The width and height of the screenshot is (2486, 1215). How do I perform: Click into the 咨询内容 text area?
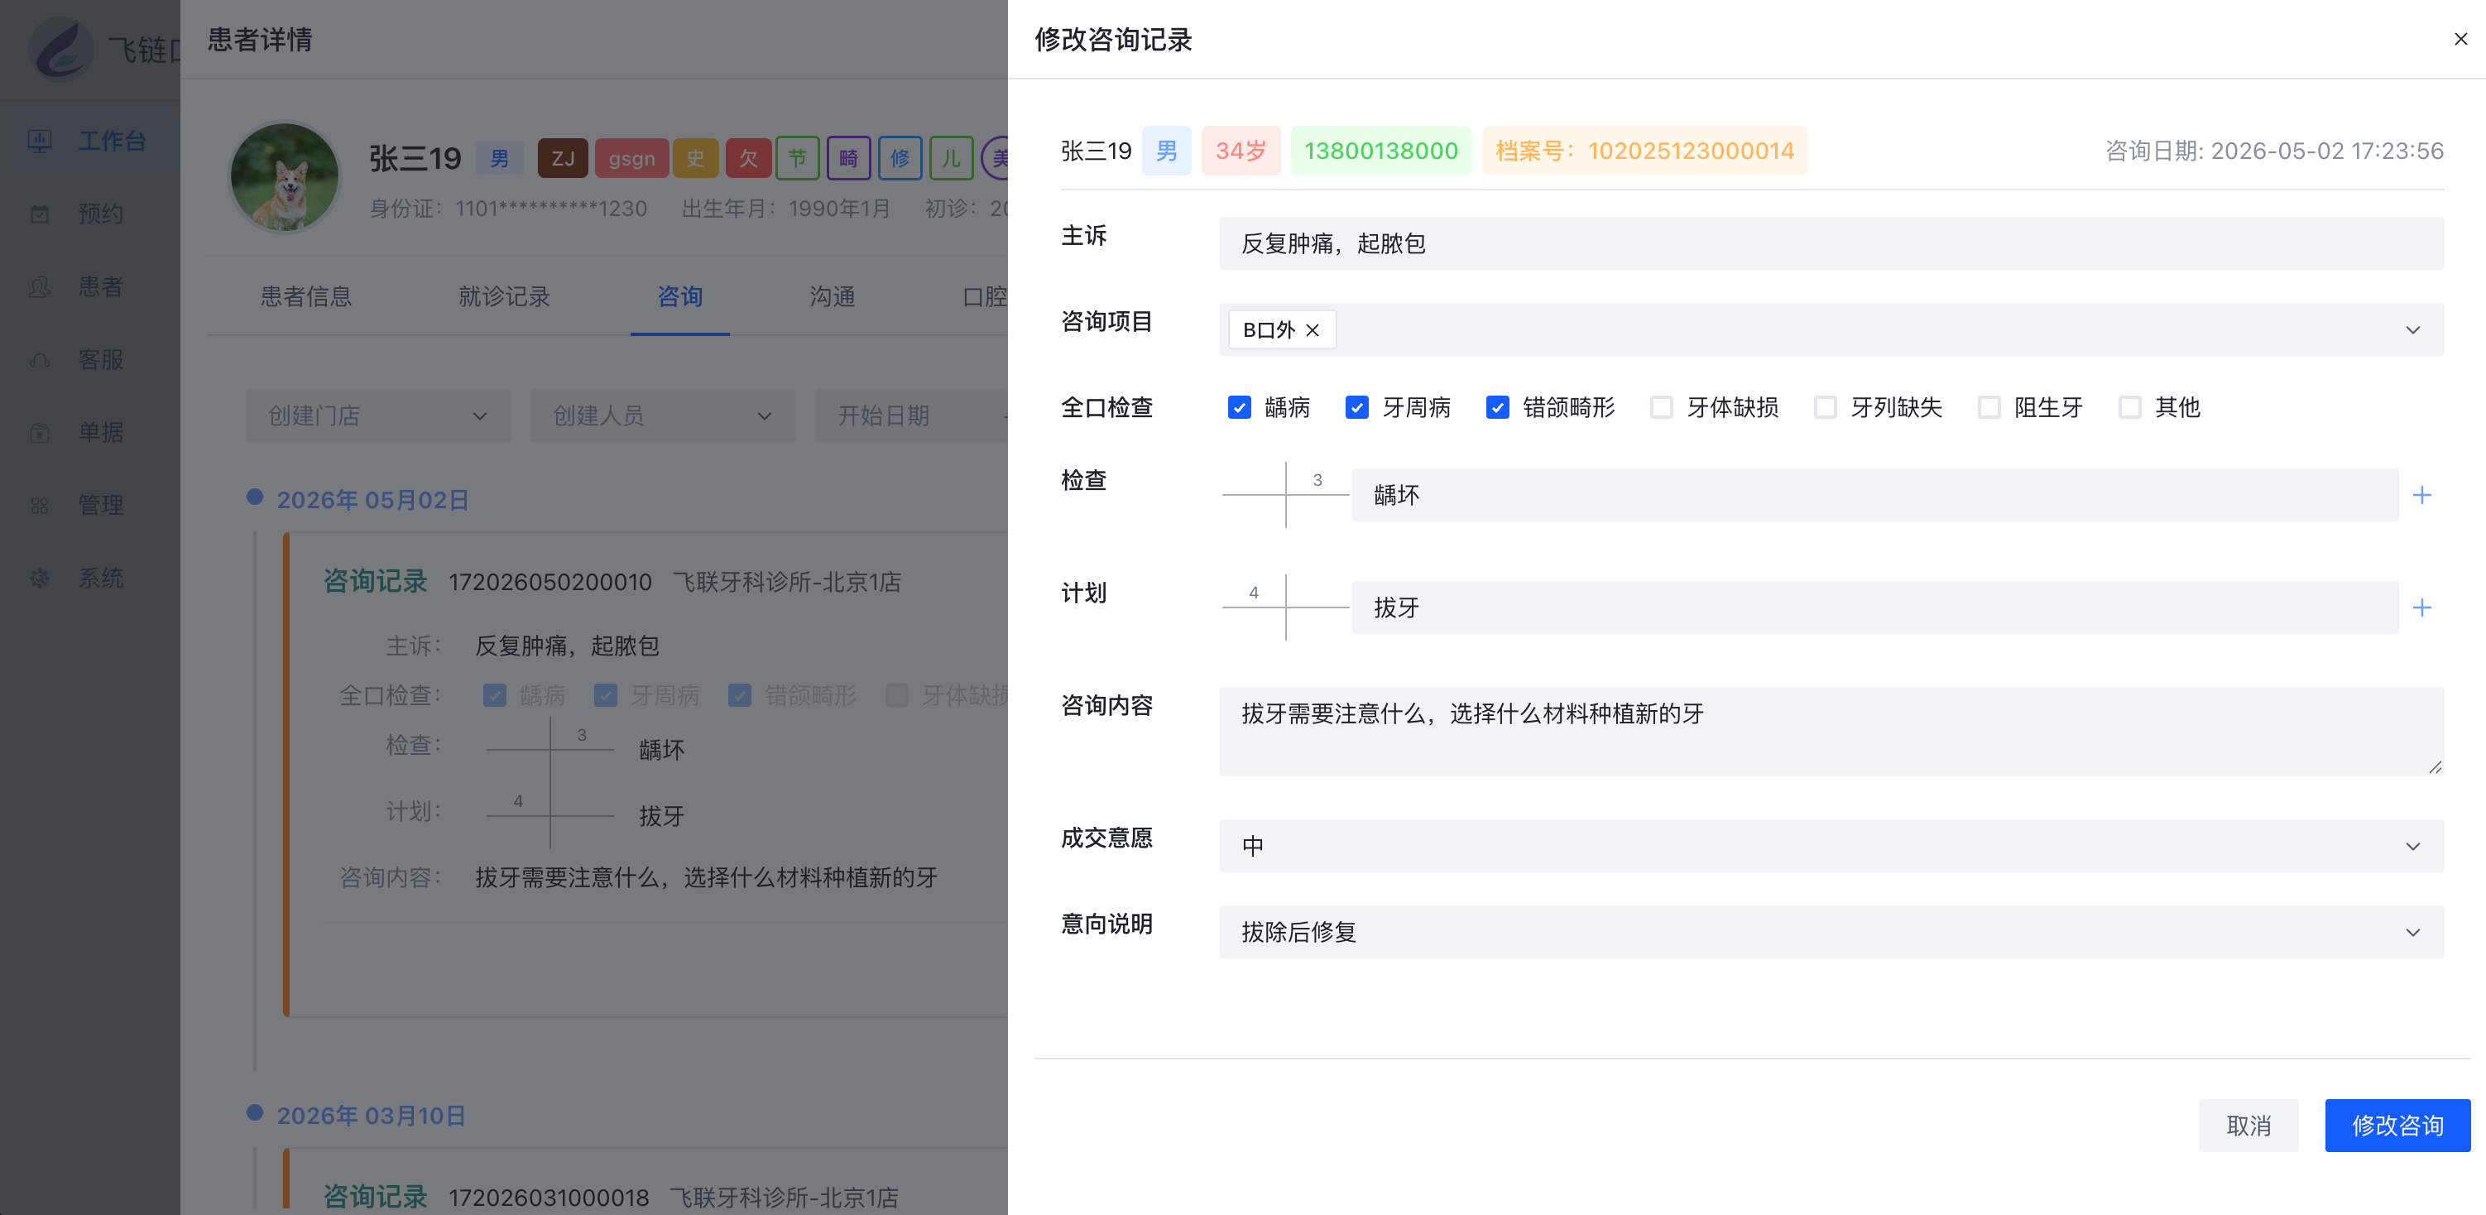click(x=1831, y=732)
